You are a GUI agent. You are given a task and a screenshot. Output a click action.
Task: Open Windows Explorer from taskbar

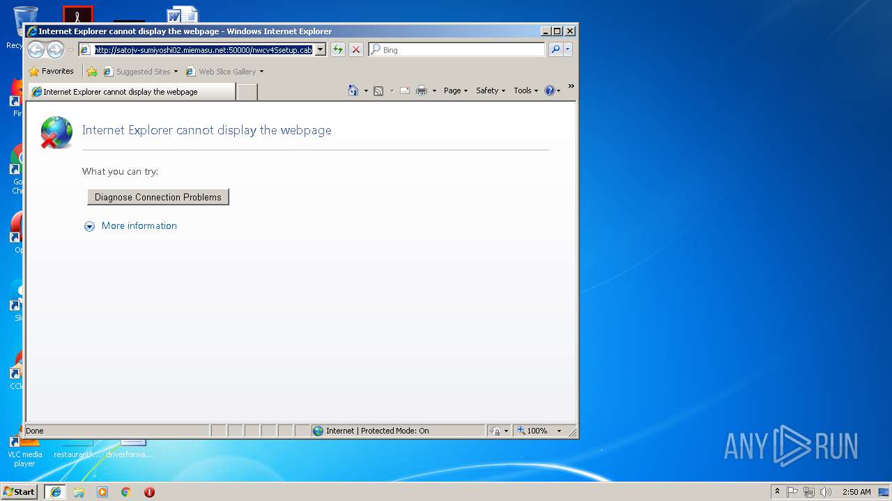click(x=79, y=492)
